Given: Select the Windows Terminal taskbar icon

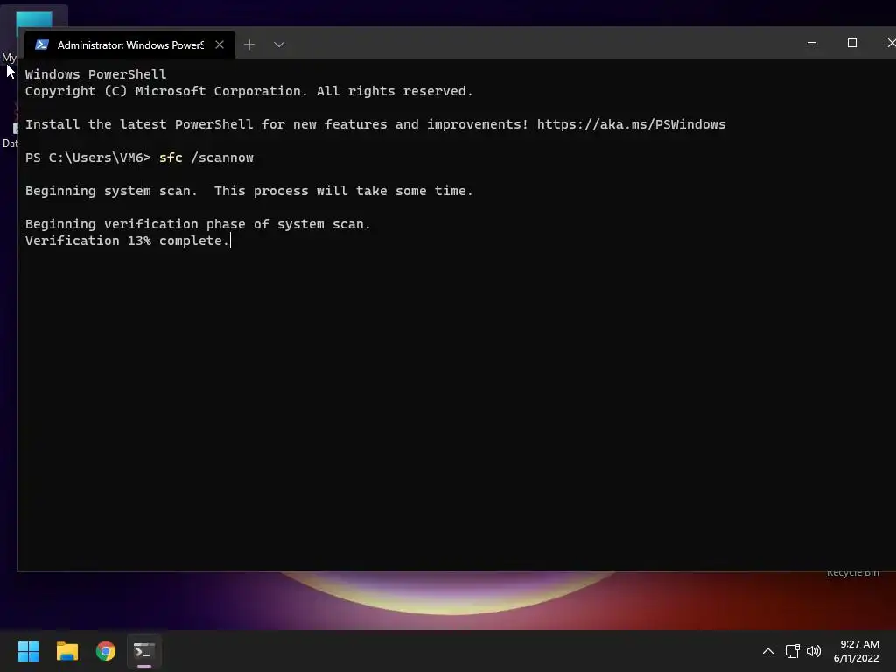Looking at the screenshot, I should pos(144,651).
